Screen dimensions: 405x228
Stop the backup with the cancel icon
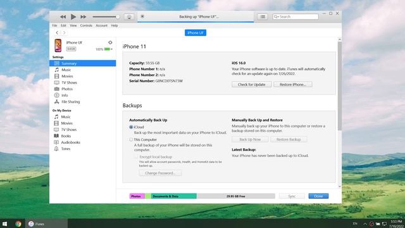142,16
